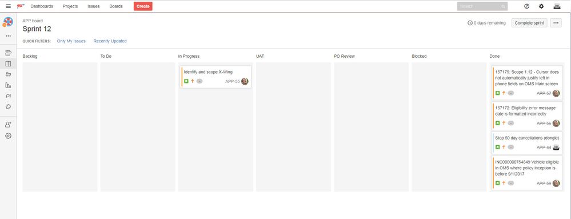Open Issues menu
The image size is (571, 219).
coord(94,6)
